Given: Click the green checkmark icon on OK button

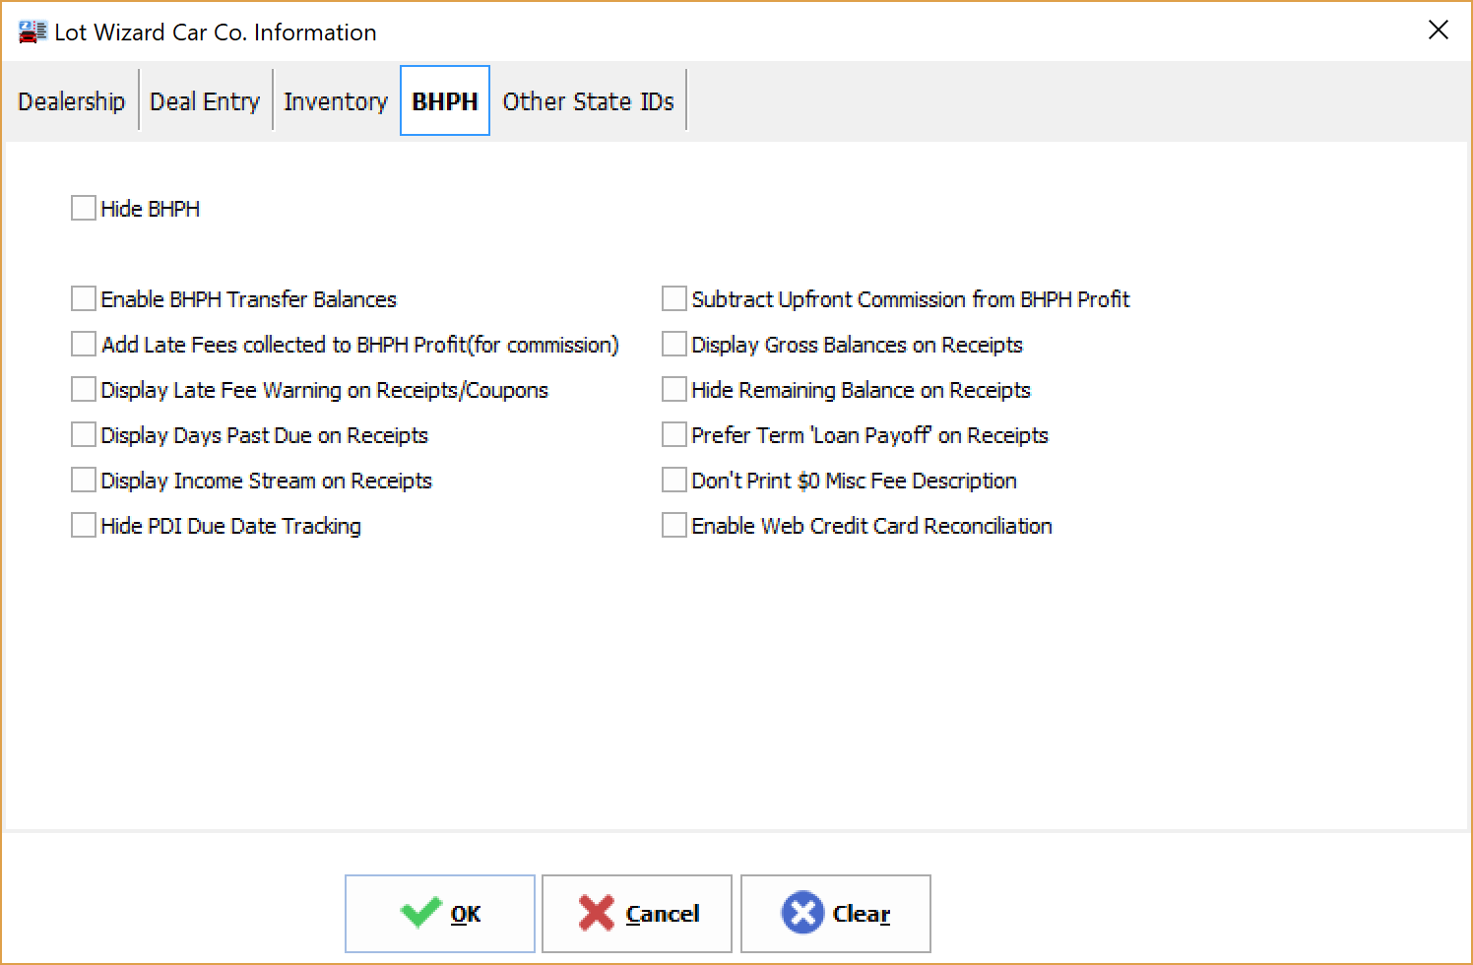Looking at the screenshot, I should point(420,913).
